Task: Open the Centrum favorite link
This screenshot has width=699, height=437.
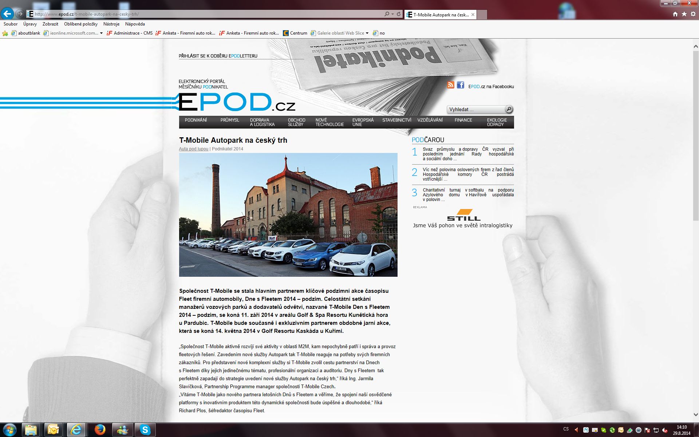Action: [x=295, y=33]
